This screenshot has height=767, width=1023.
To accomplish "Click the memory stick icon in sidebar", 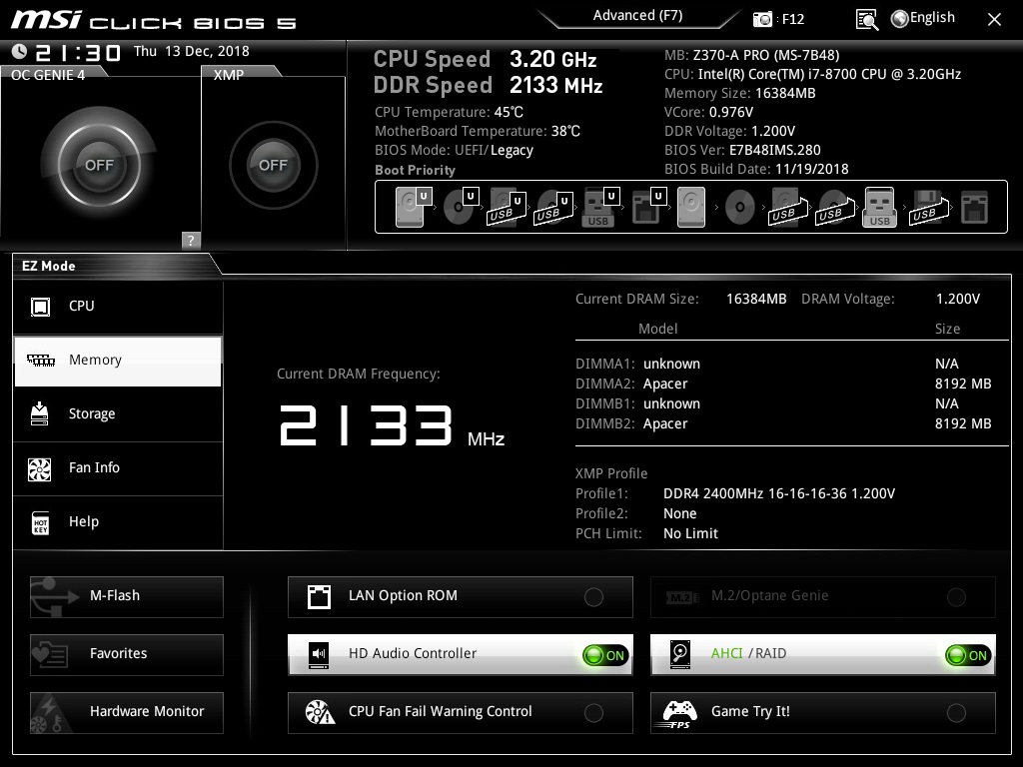I will pos(40,360).
